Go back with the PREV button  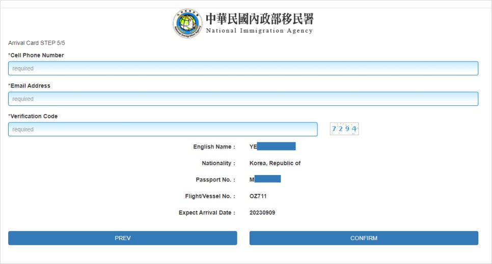point(123,238)
